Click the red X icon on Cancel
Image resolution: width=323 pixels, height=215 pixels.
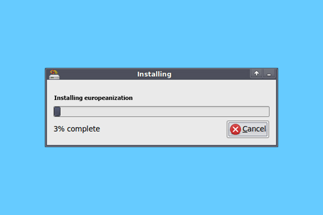(x=235, y=129)
